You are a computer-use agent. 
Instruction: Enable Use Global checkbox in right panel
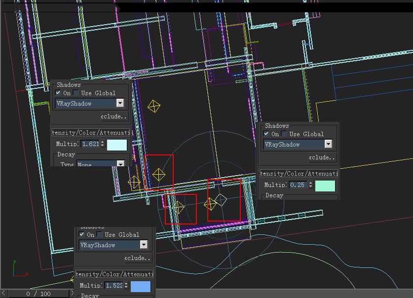tap(284, 134)
